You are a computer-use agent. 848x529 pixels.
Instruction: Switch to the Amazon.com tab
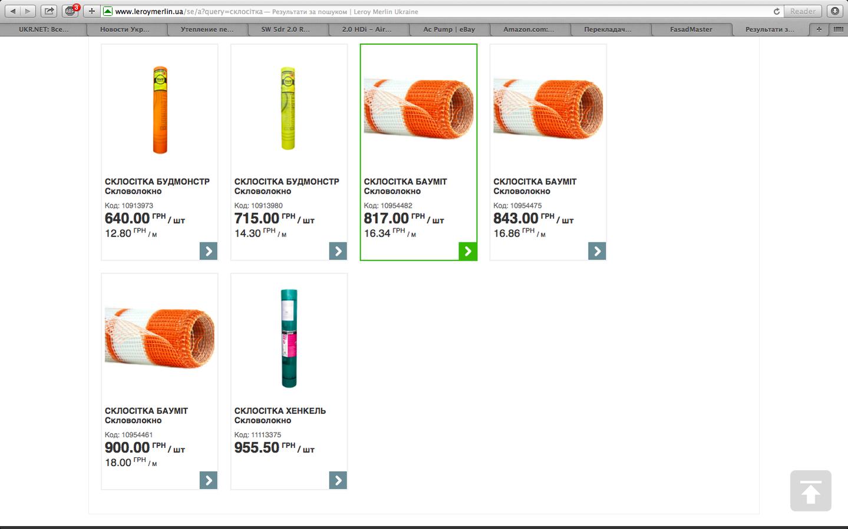529,29
